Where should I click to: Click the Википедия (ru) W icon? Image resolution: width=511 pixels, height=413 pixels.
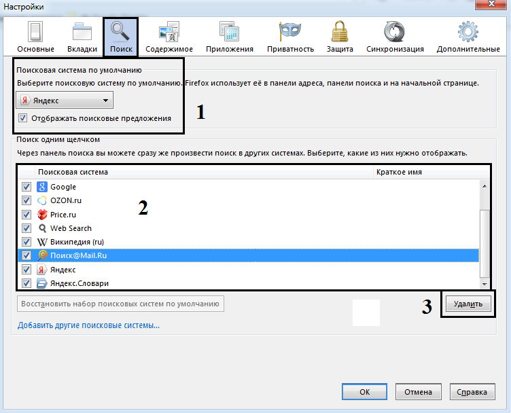pos(41,242)
